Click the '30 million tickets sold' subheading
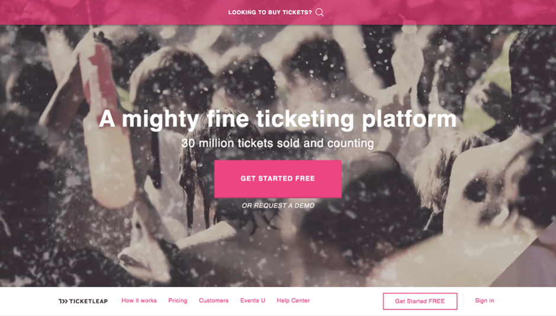The width and height of the screenshot is (556, 316). [278, 144]
